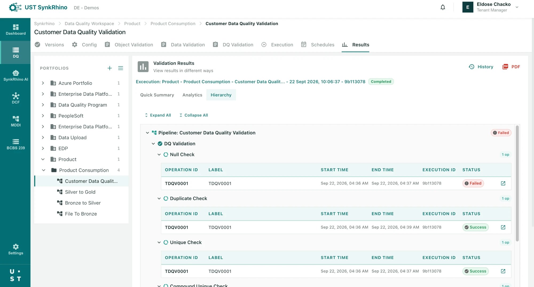Open the DQ Validation tab

point(233,45)
